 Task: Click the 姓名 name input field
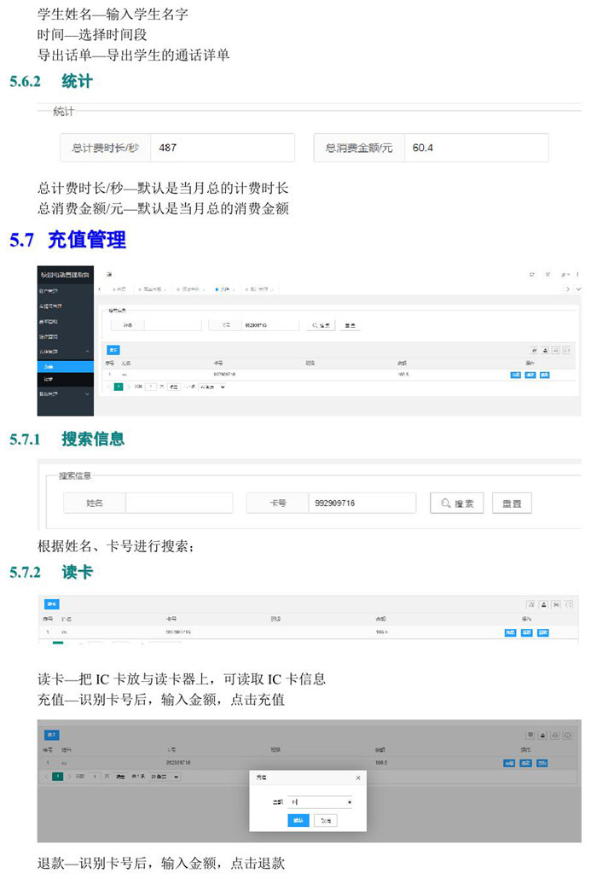[x=178, y=504]
